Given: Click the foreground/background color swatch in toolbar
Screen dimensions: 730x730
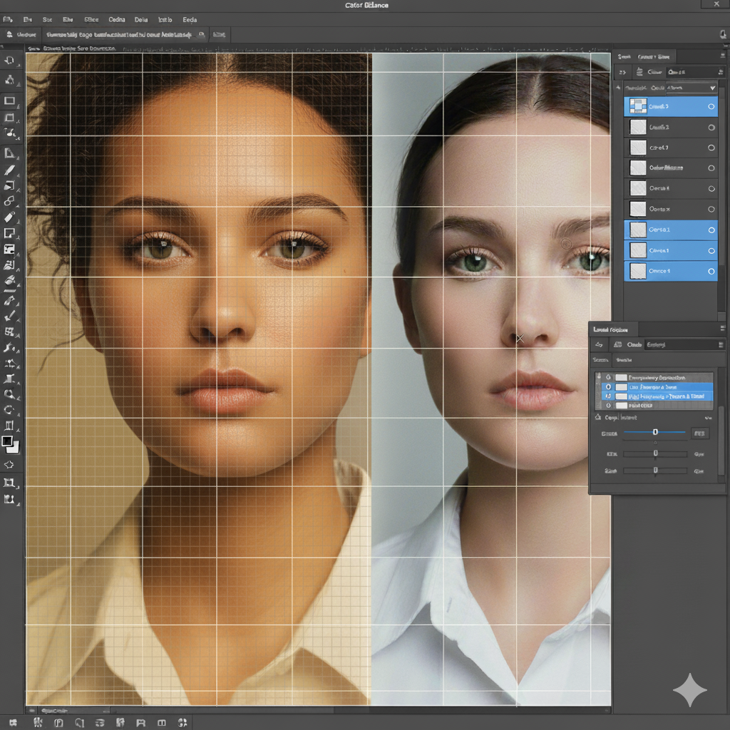Looking at the screenshot, I should click(x=10, y=443).
